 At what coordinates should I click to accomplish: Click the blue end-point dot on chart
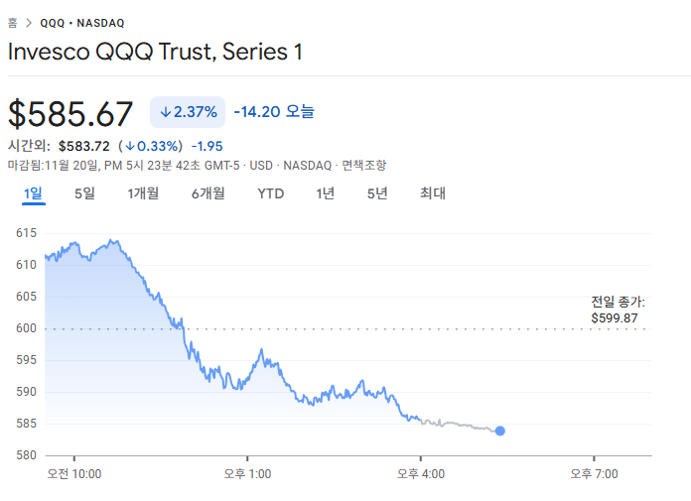pyautogui.click(x=499, y=431)
